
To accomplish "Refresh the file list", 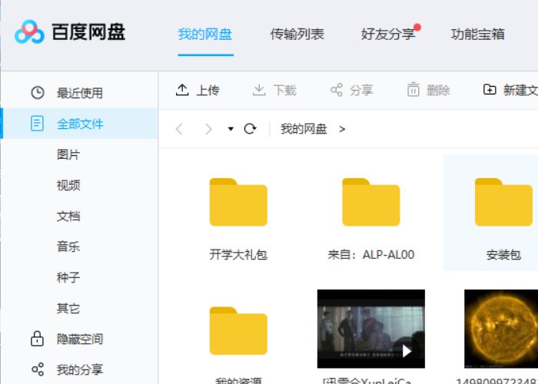I will click(250, 129).
